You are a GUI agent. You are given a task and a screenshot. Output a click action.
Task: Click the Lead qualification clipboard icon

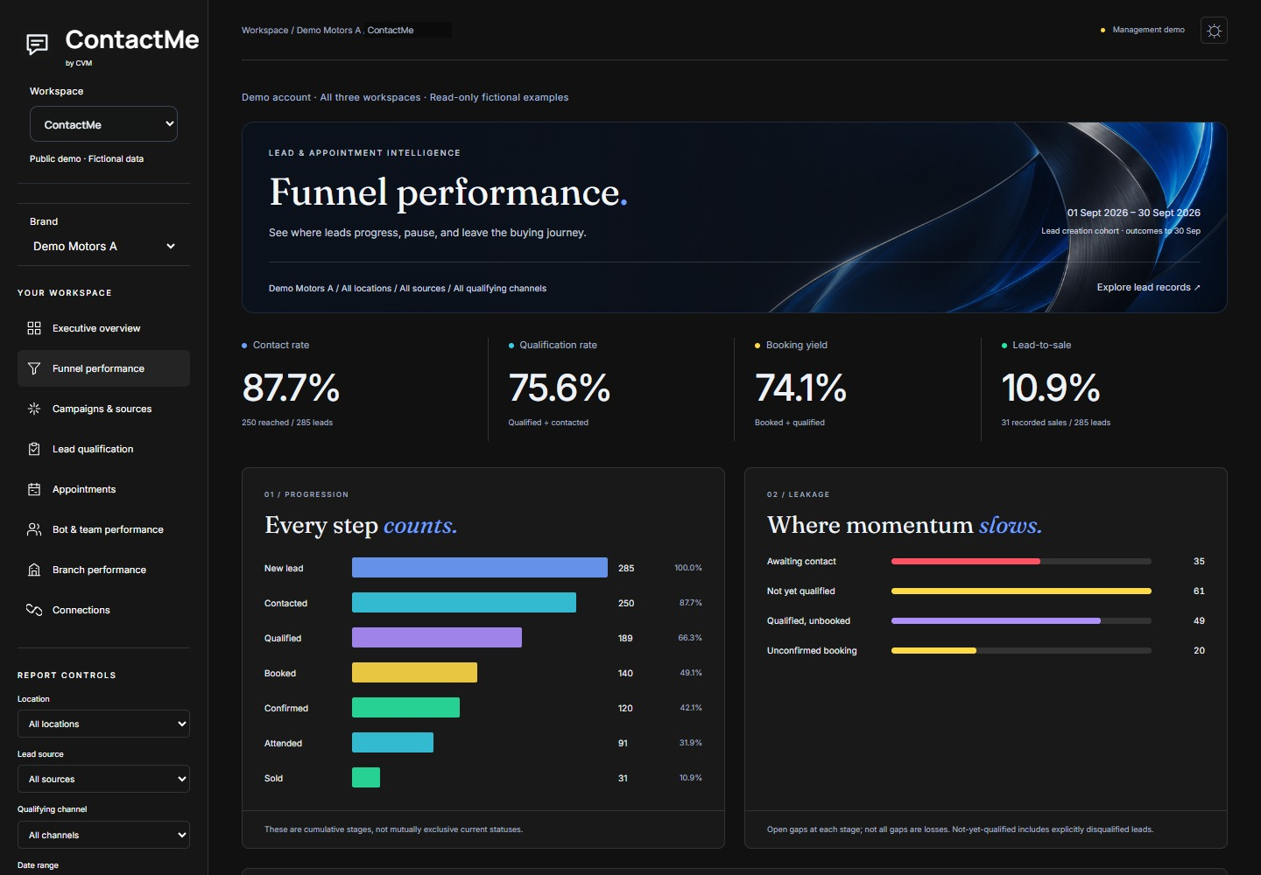(x=34, y=449)
